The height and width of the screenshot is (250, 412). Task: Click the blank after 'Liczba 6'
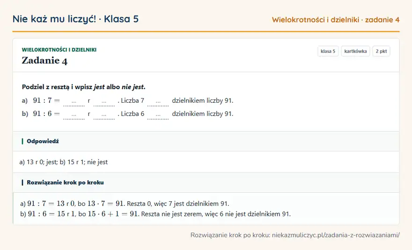point(158,114)
